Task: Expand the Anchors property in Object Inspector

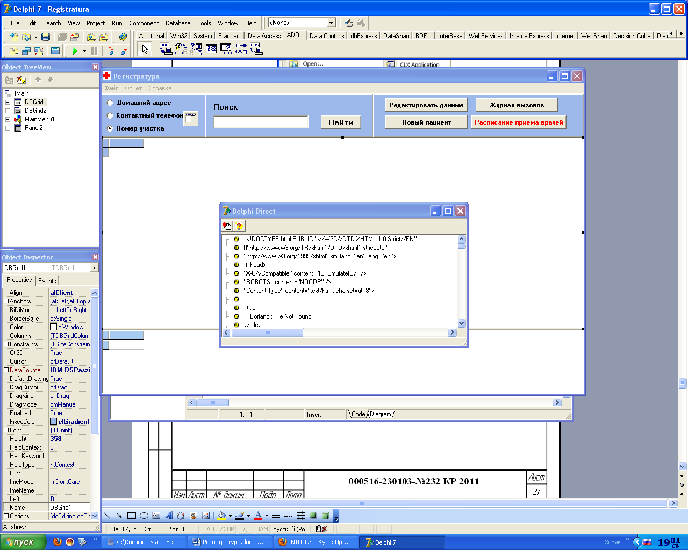Action: (x=6, y=301)
